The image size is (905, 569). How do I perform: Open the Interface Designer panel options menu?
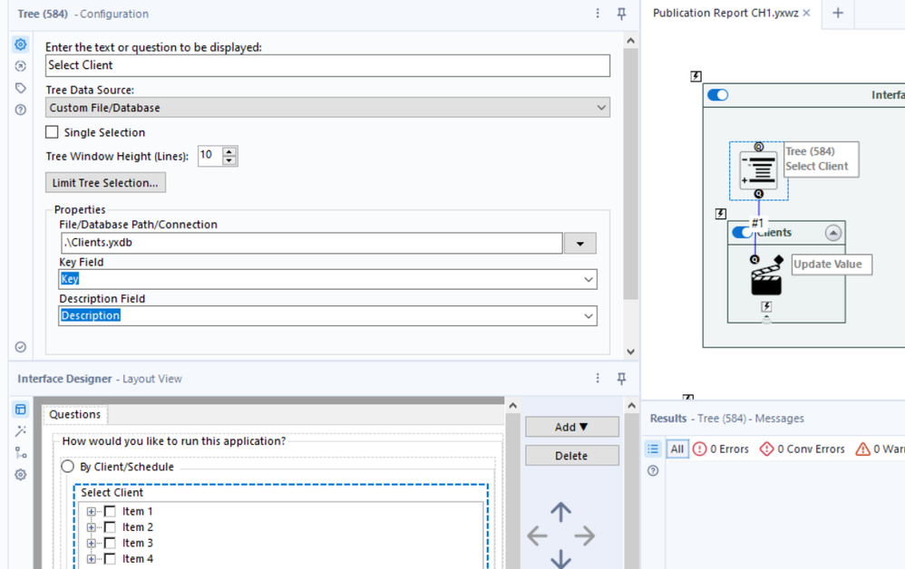click(598, 378)
